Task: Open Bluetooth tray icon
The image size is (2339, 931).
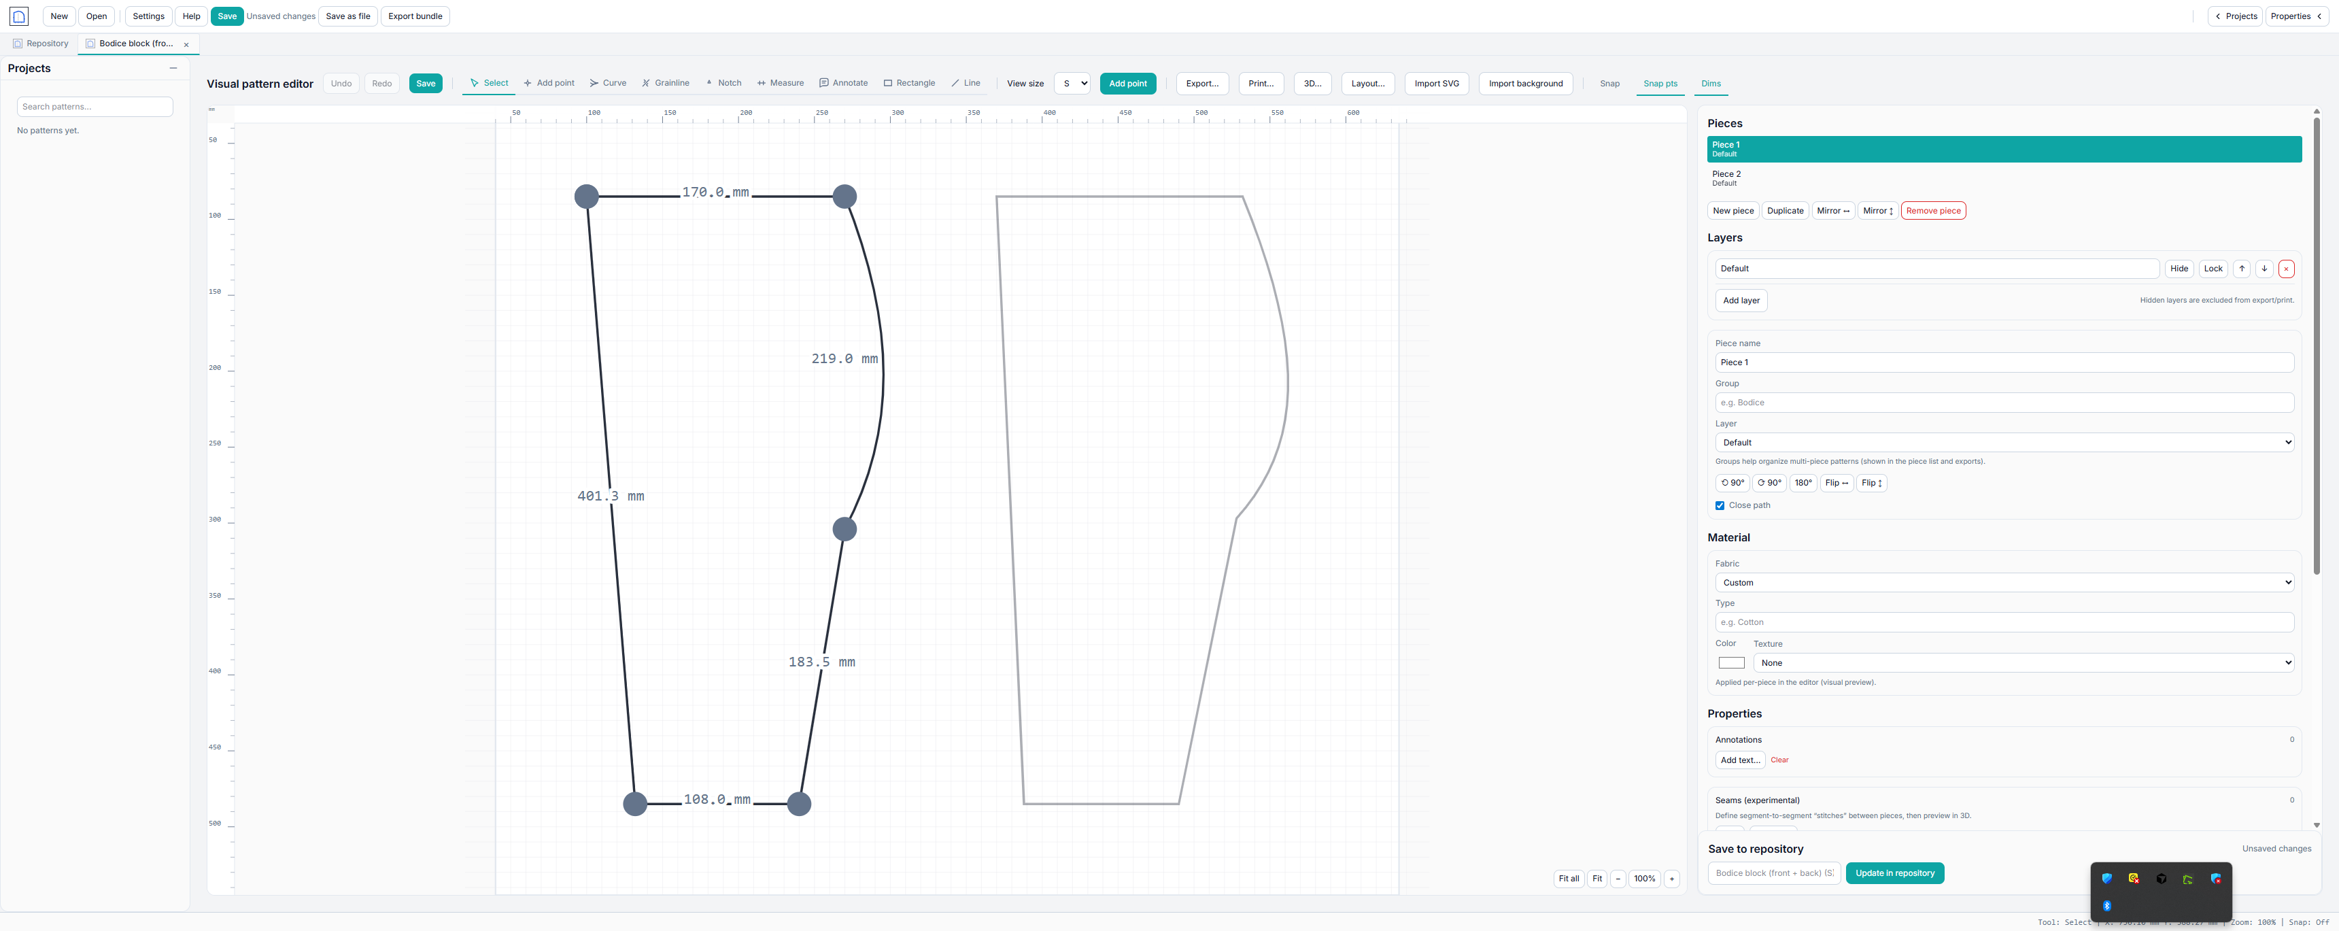Action: [2106, 906]
